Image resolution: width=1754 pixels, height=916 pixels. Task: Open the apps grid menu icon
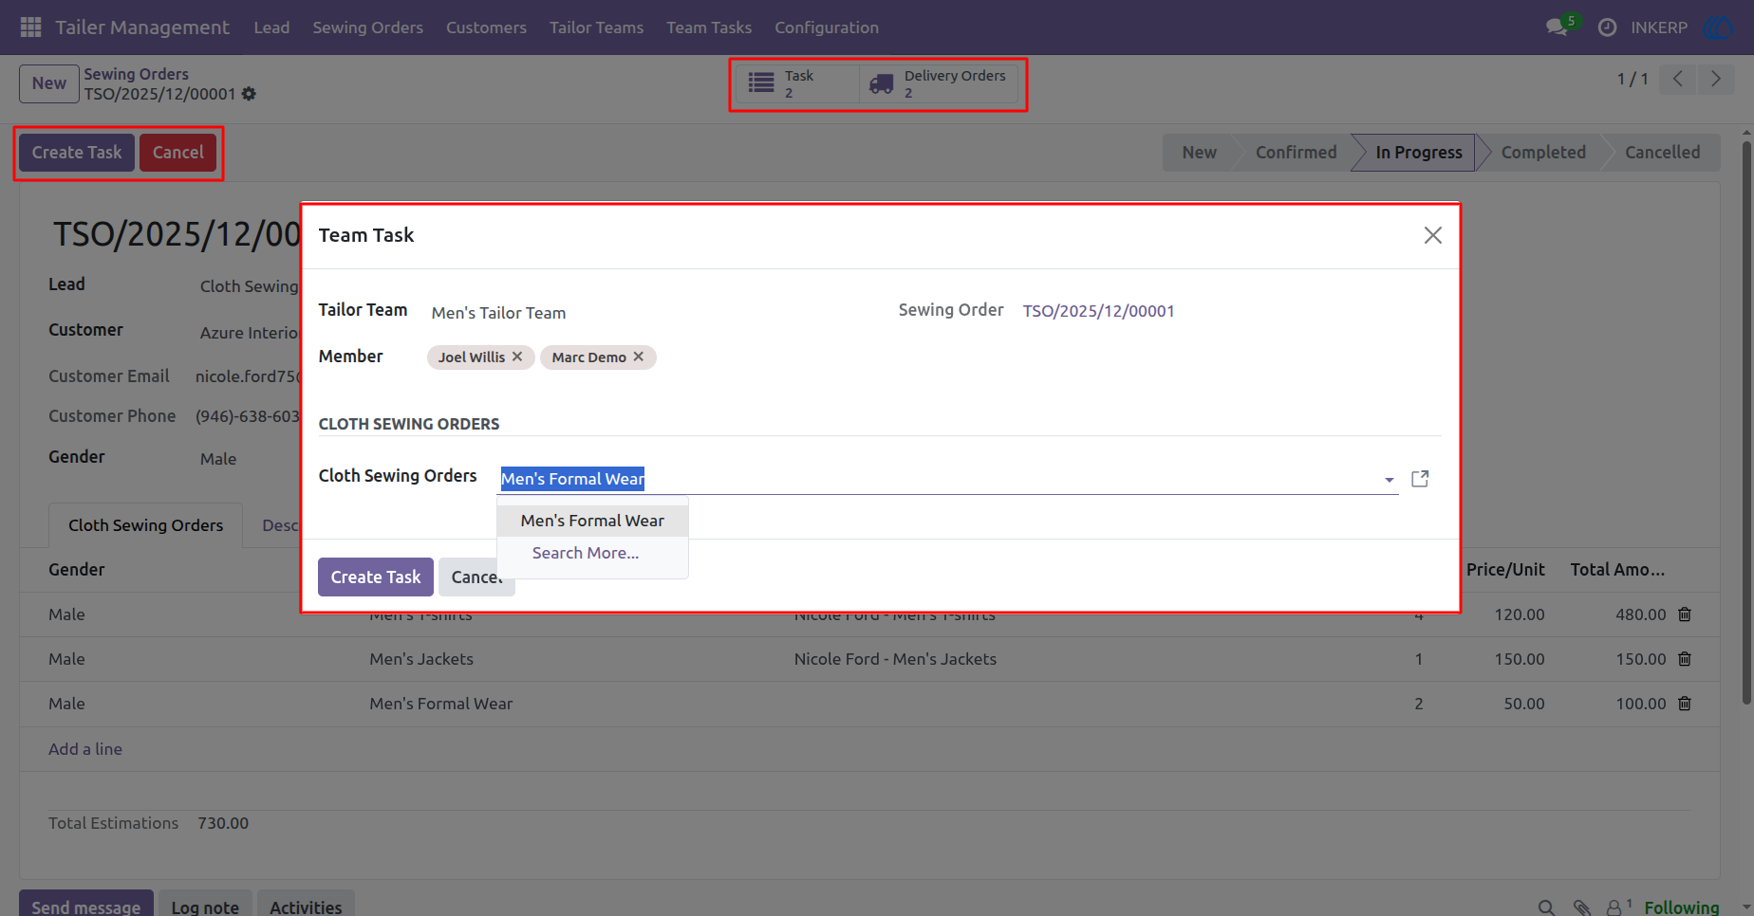[x=30, y=27]
